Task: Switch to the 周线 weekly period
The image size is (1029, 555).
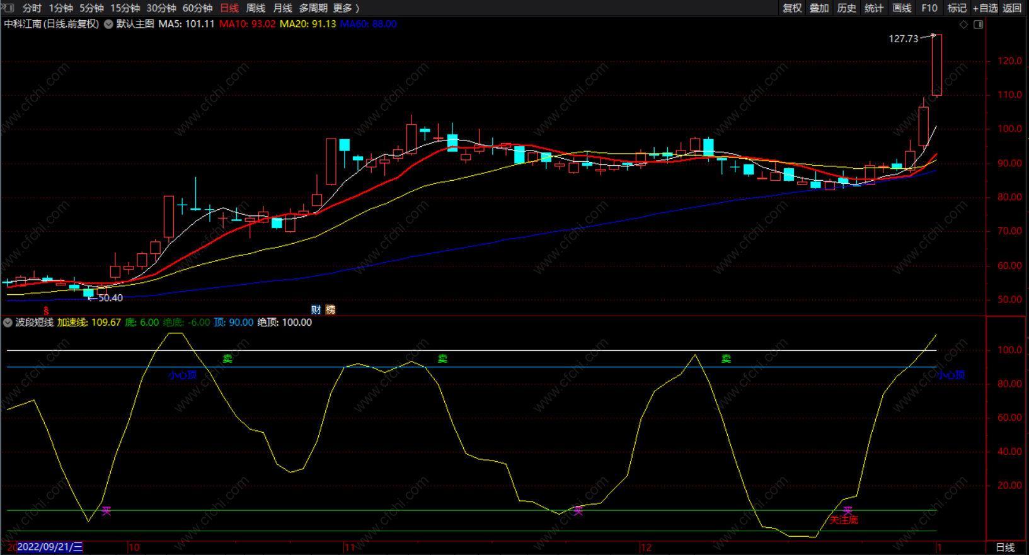Action: [256, 8]
